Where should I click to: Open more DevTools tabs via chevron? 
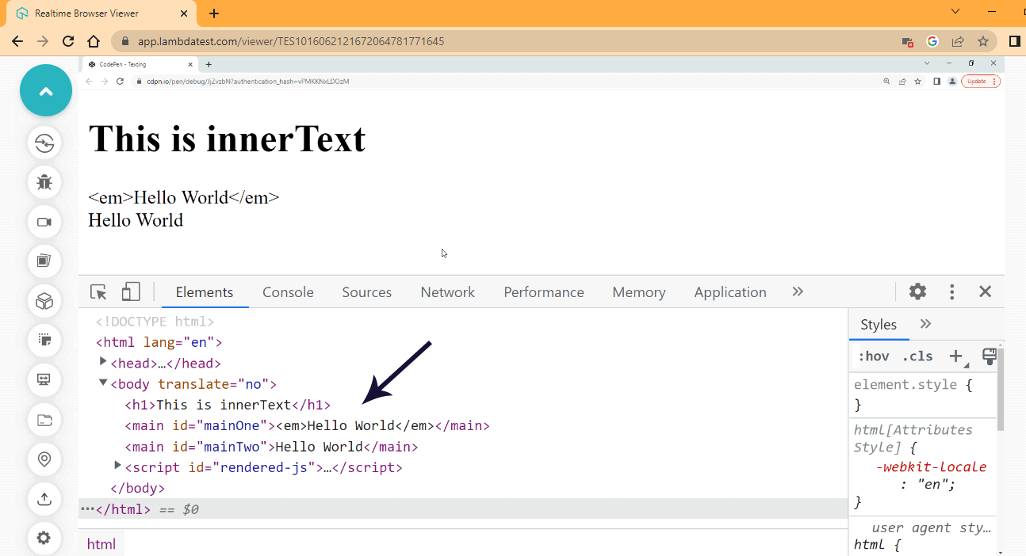[797, 291]
